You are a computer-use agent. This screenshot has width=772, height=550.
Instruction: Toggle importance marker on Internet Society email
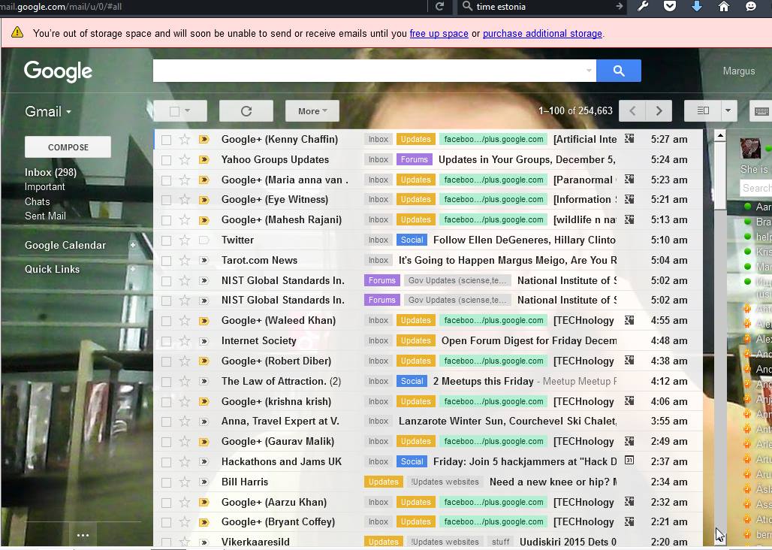click(x=204, y=340)
